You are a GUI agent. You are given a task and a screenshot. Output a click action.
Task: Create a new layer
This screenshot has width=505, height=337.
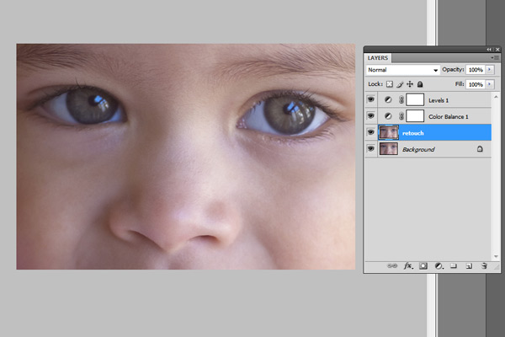click(x=469, y=266)
